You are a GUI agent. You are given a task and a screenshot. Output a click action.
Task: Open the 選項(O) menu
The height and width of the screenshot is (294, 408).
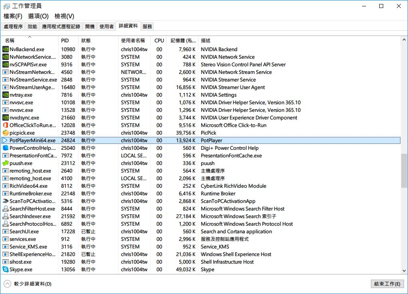tap(38, 16)
